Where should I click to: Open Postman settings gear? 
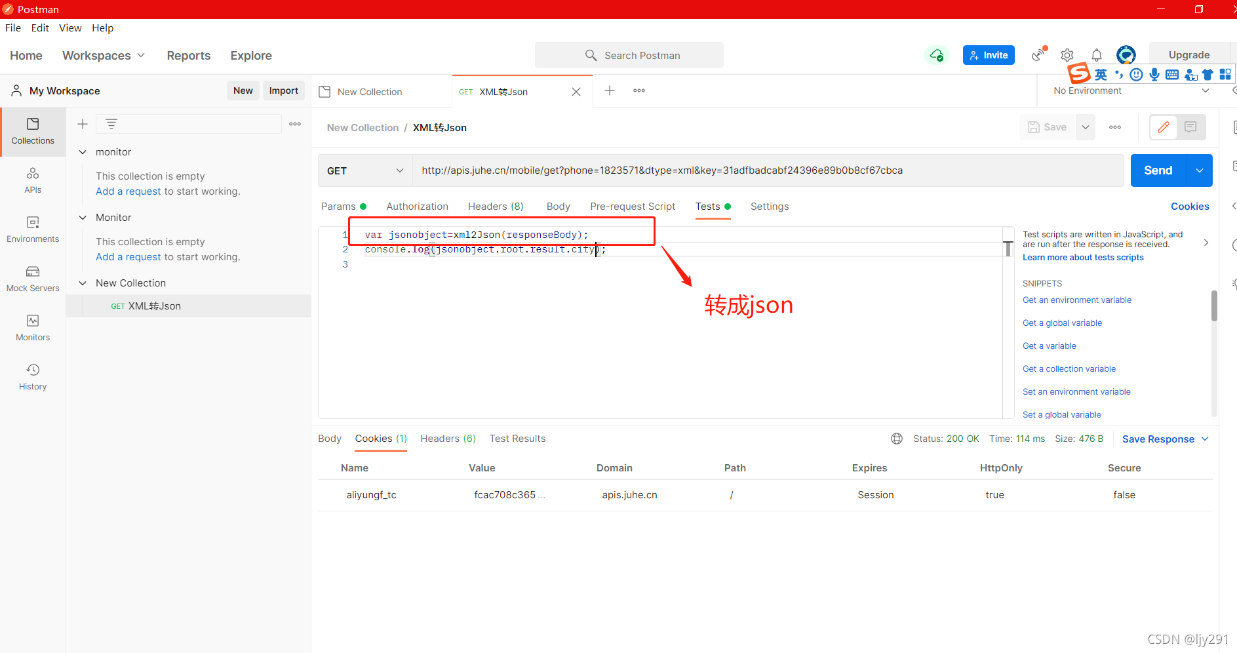(1067, 55)
